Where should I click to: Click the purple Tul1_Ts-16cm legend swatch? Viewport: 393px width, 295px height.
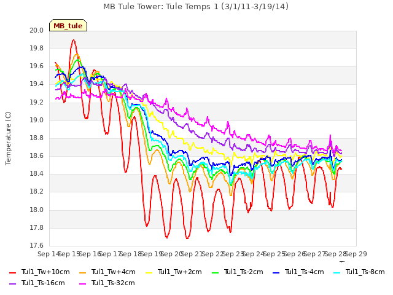[12, 284]
